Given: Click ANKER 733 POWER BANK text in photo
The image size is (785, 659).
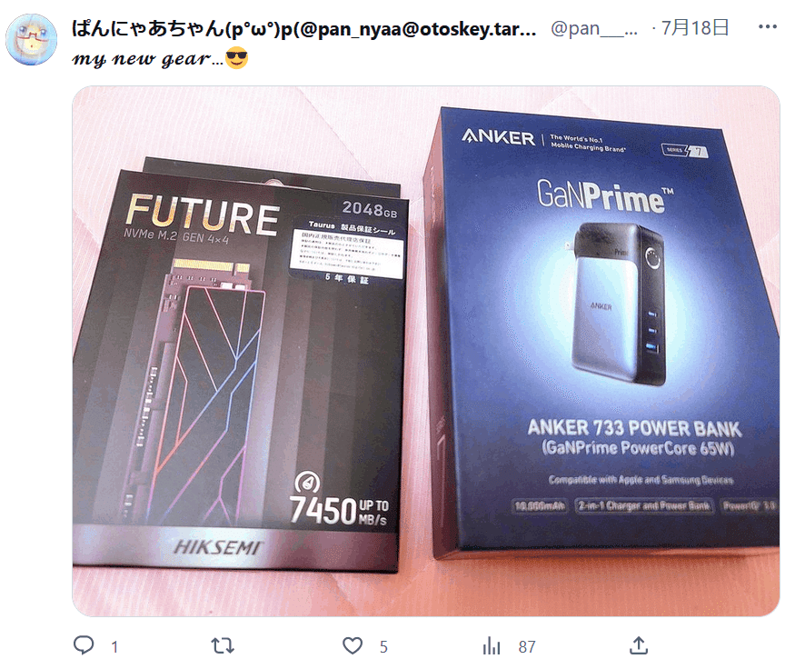Looking at the screenshot, I should (x=634, y=429).
